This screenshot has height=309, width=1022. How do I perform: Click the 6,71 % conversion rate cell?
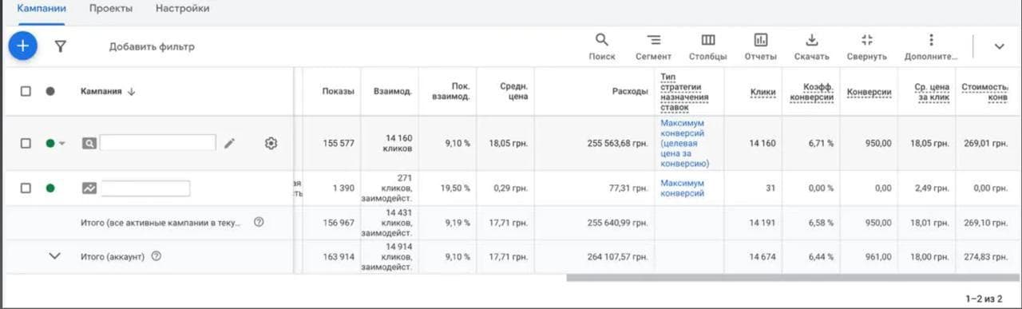819,144
